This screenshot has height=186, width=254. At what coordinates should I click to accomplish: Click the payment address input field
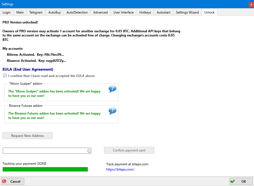(44, 151)
